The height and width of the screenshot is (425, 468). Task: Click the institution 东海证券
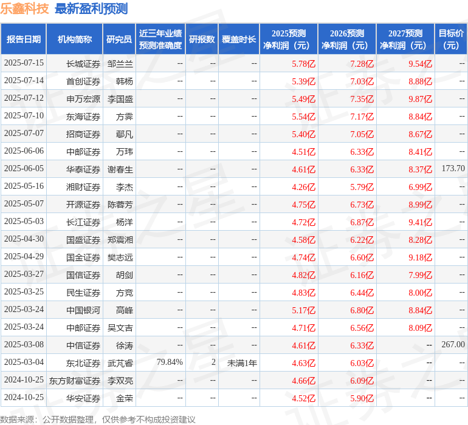(x=83, y=117)
